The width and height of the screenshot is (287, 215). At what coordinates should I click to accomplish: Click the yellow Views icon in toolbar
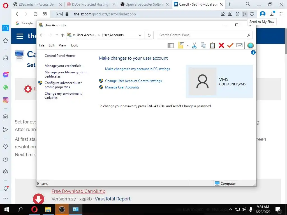181,45
